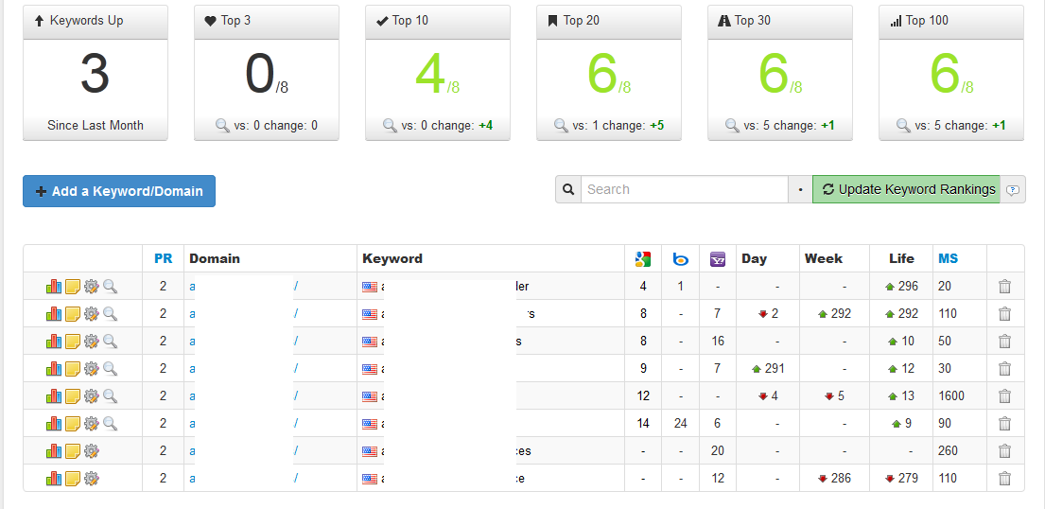The image size is (1045, 509).
Task: Delete keyword row with MS 260
Action: pos(1004,451)
